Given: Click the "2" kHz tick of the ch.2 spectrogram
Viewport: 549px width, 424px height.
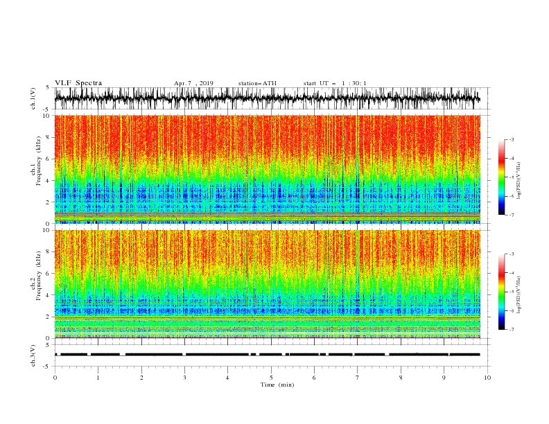Looking at the screenshot, I should point(48,317).
